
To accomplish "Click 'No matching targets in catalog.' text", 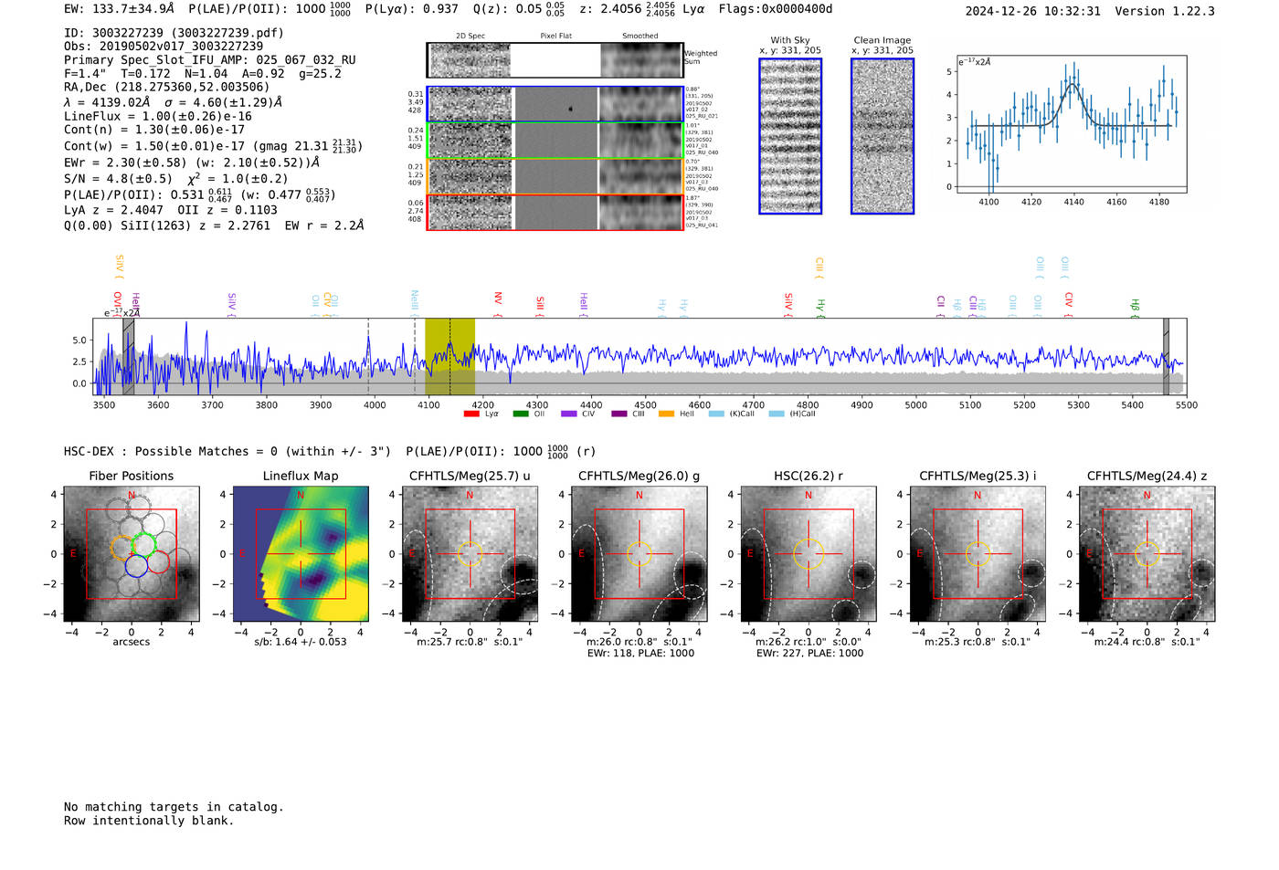I will tap(174, 807).
